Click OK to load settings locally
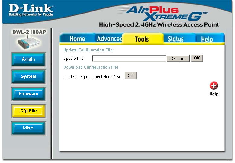This screenshot has width=235, height=163. (131, 76)
